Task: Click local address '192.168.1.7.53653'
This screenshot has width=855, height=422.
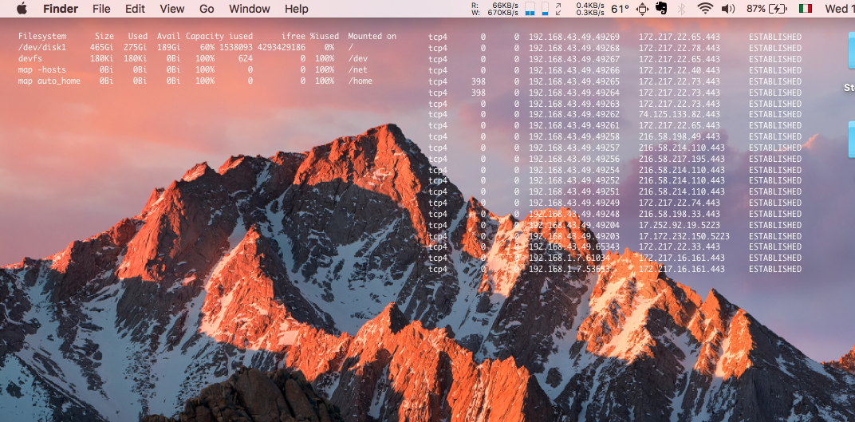Action: [x=569, y=270]
